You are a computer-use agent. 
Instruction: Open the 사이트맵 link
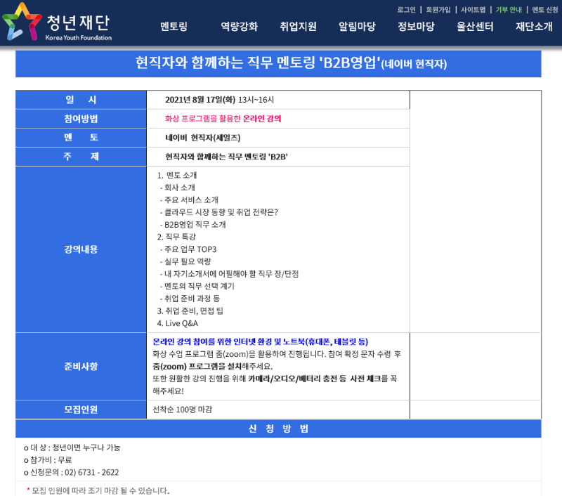coord(473,10)
